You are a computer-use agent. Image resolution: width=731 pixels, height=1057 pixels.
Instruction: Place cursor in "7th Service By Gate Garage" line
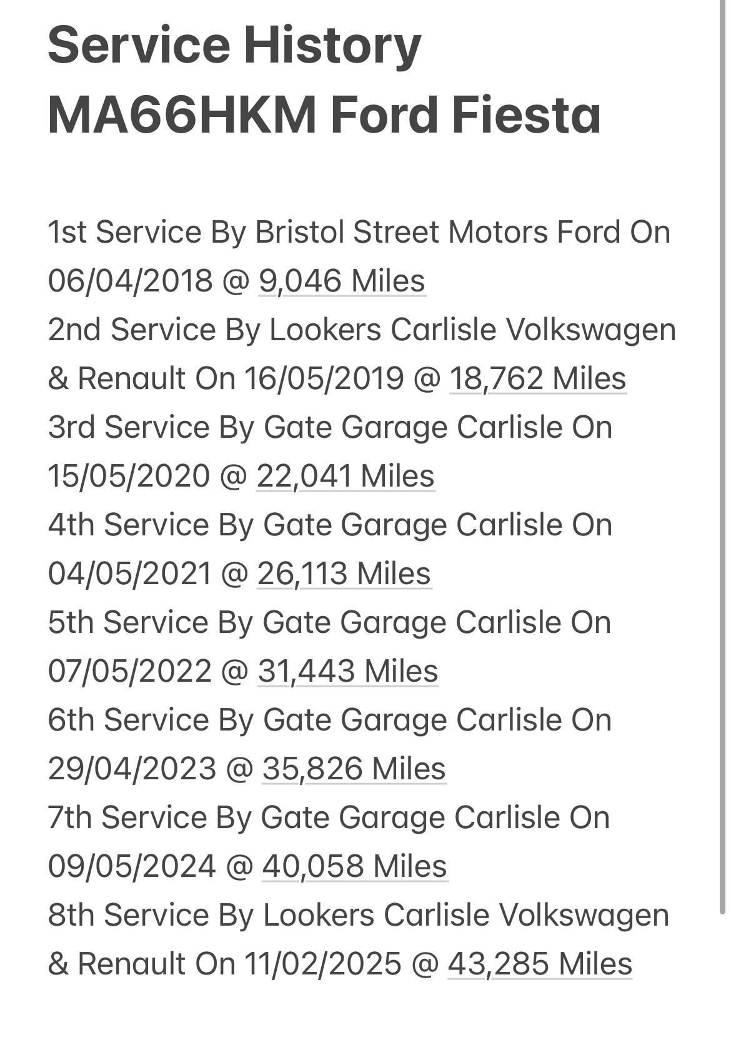tap(328, 817)
